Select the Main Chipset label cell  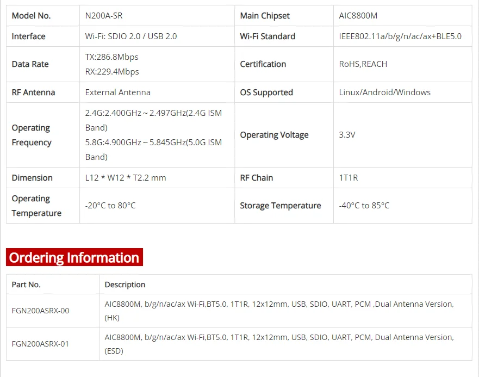[x=265, y=16]
